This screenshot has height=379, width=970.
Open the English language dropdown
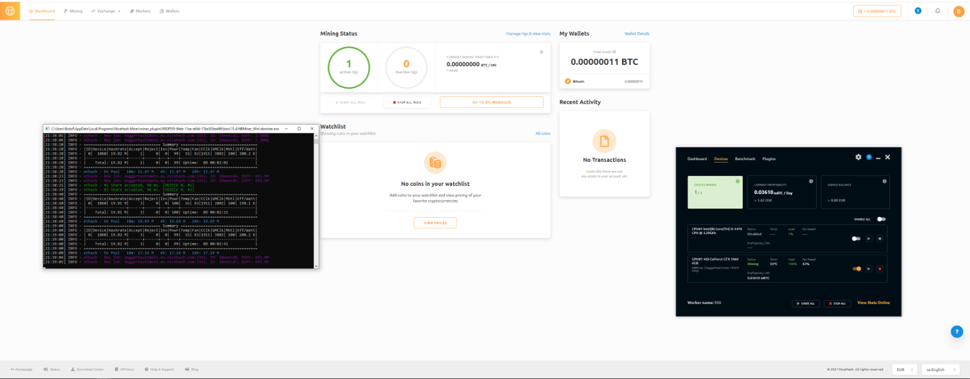(941, 369)
